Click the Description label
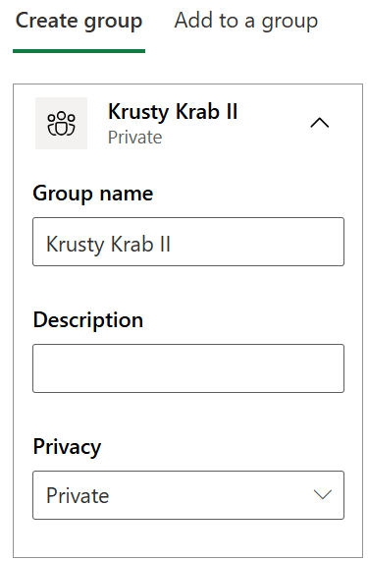Screen dimensions: 368x561 point(88,320)
